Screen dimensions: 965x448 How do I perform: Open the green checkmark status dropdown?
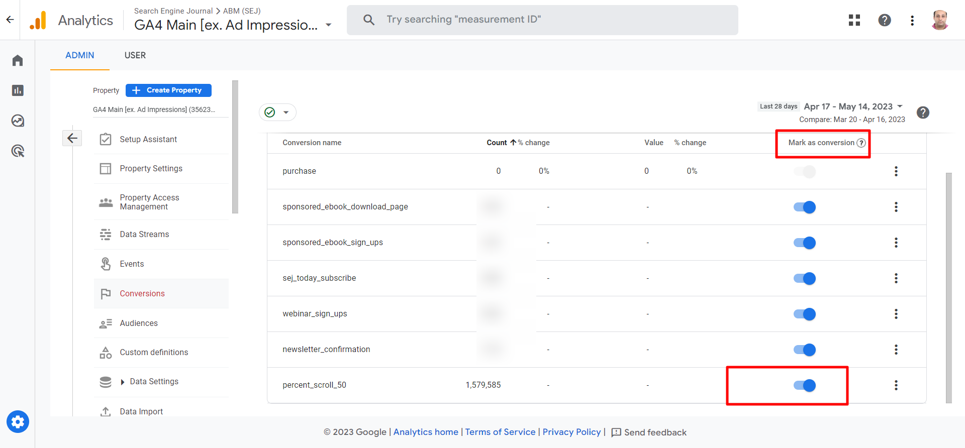[277, 112]
